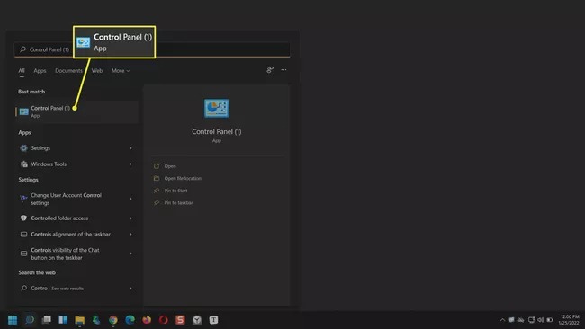Open the green figure icon in taskbar
585x329 pixels.
(96, 320)
